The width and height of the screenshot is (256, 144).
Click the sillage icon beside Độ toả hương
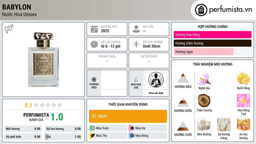(136, 44)
